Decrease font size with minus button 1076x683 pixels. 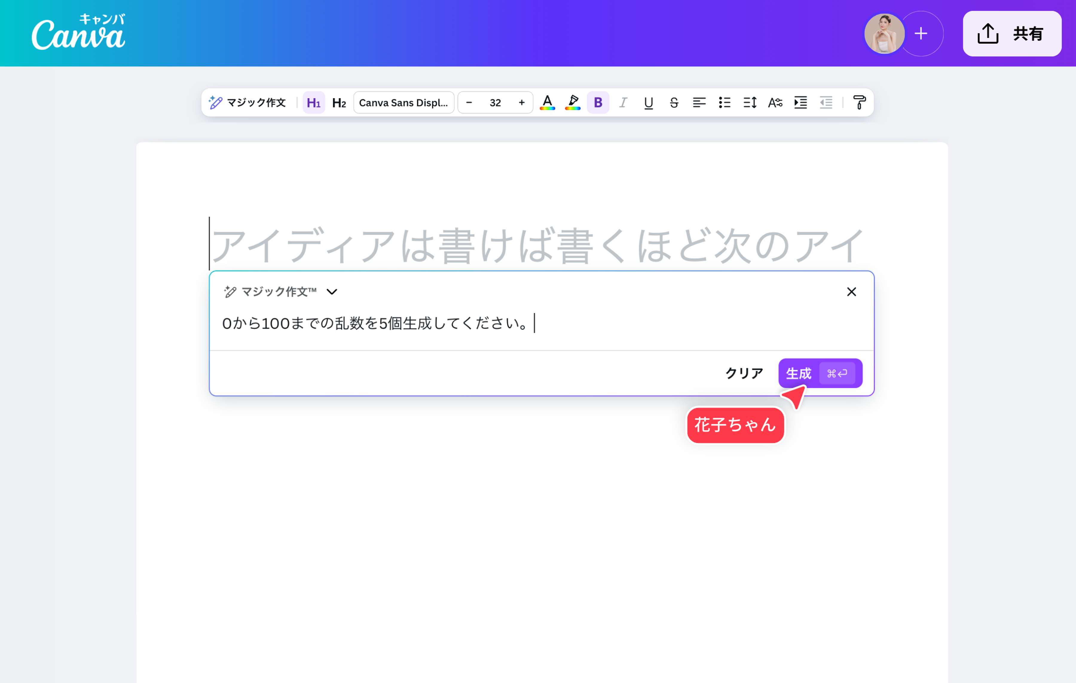click(x=469, y=103)
